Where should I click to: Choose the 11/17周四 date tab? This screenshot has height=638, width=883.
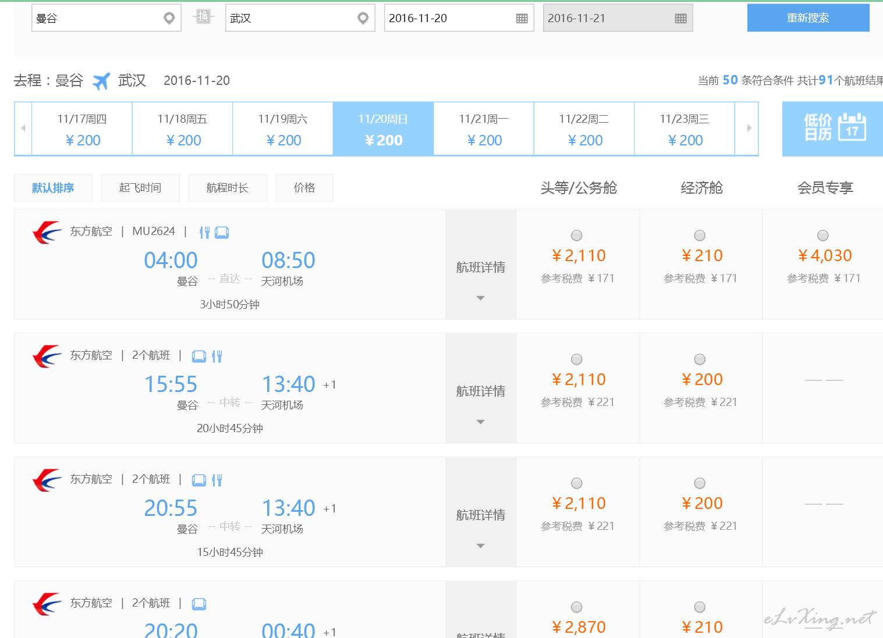point(82,129)
